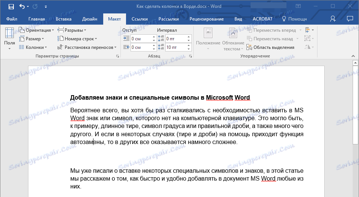Image resolution: width=359 pixels, height=197 pixels.
Task: Open the comments speech bubble icon
Action: pyautogui.click(x=350, y=19)
